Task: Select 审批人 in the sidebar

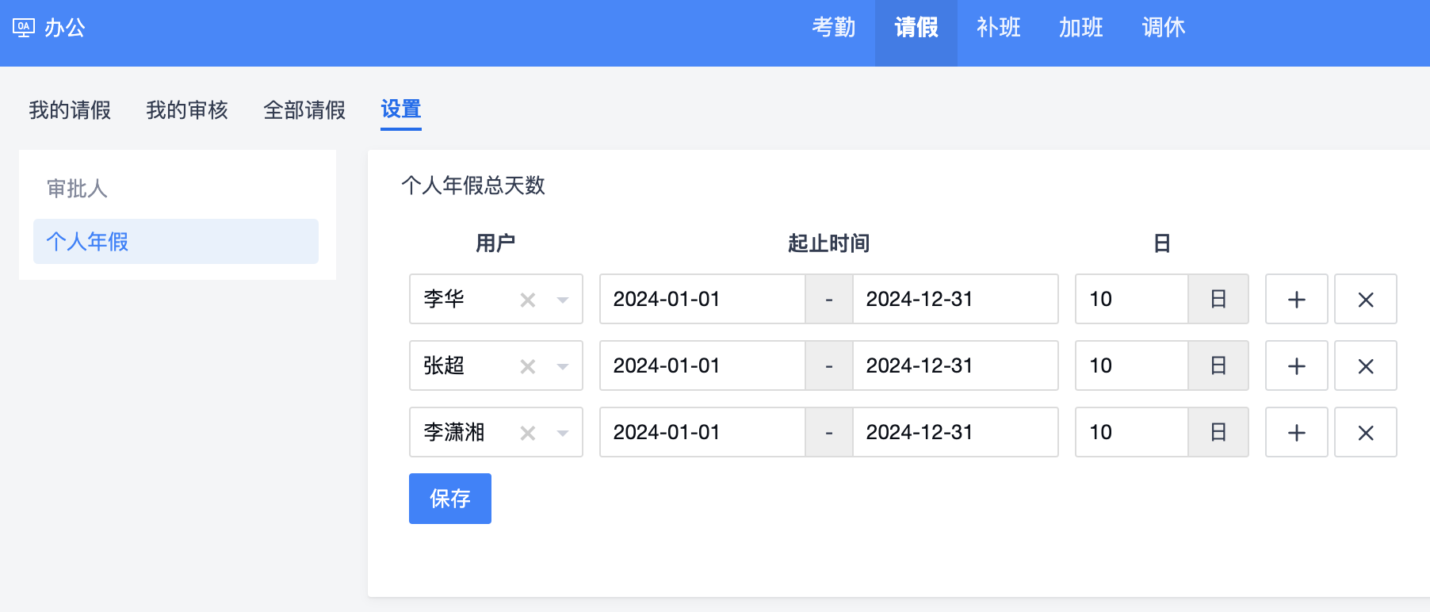Action: pyautogui.click(x=77, y=189)
